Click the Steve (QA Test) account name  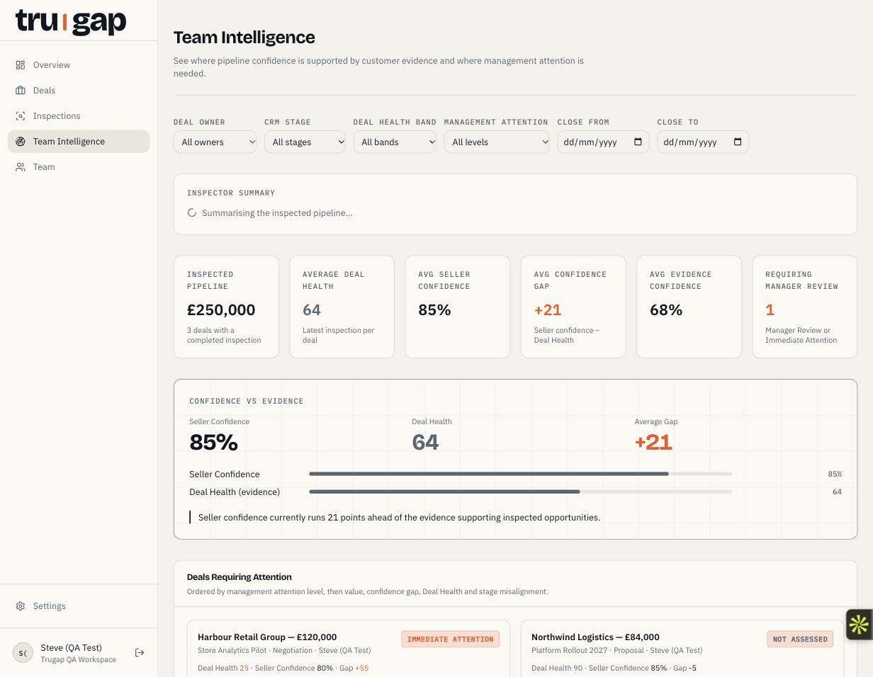click(x=71, y=648)
